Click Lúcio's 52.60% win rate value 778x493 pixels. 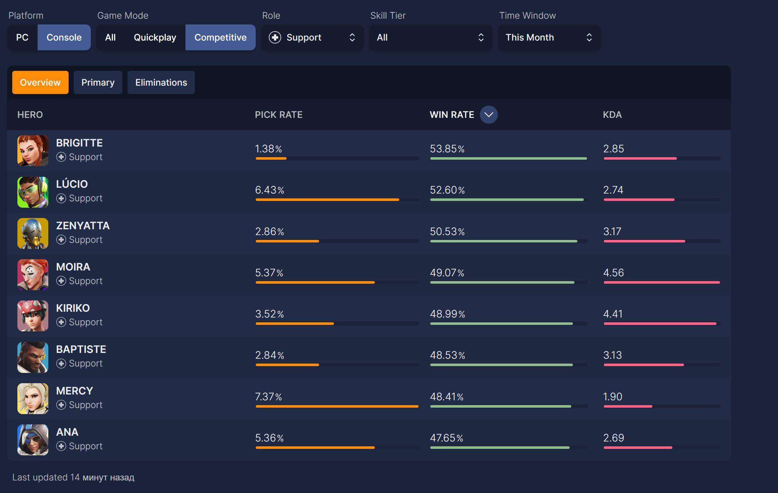tap(447, 190)
